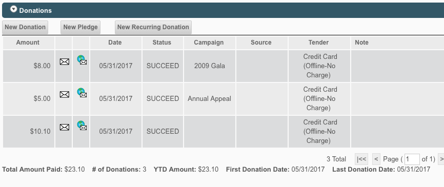This screenshot has width=444, height=187.
Task: Go to first page of results
Action: (x=361, y=159)
